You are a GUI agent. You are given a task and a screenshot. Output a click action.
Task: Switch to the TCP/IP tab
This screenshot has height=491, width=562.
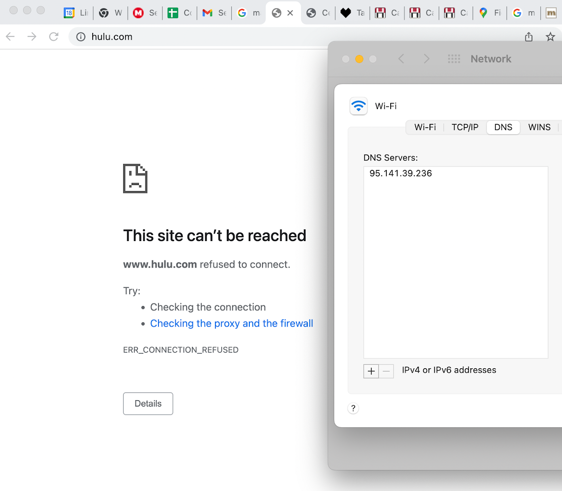coord(464,127)
